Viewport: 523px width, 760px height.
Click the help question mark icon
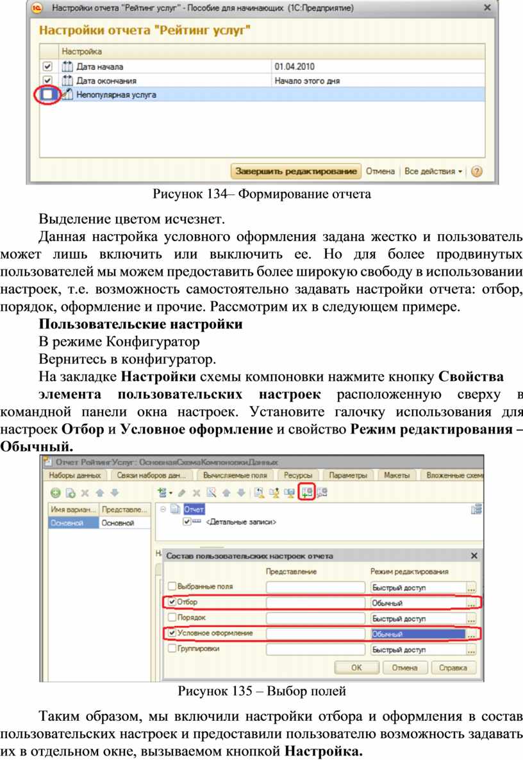pos(476,171)
